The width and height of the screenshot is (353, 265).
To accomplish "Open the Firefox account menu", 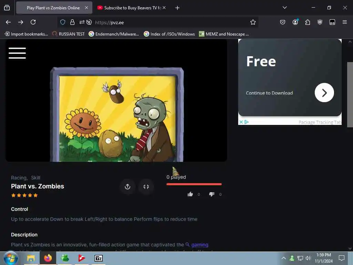I will coord(295,22).
